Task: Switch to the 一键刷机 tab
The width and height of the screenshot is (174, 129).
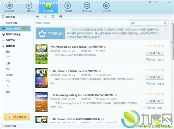Action: pyautogui.click(x=29, y=7)
